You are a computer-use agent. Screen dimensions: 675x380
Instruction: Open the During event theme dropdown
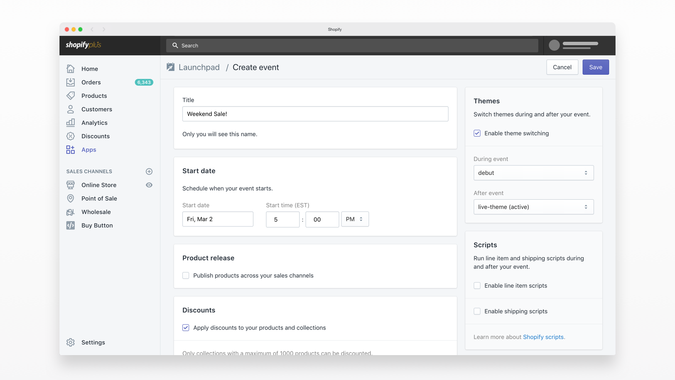(533, 173)
